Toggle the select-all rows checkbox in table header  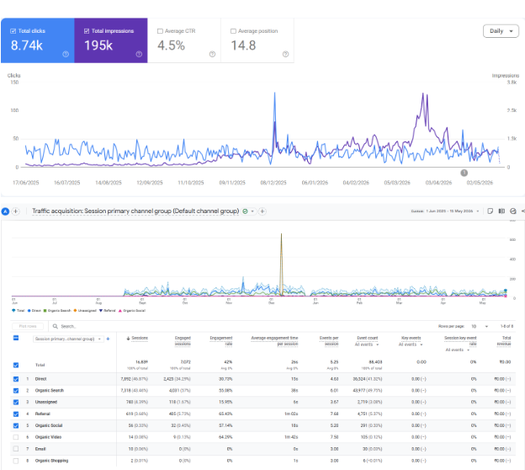(x=16, y=338)
